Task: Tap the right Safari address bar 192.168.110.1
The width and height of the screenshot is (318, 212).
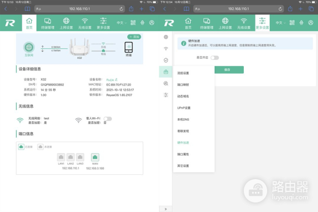Action: (x=238, y=9)
